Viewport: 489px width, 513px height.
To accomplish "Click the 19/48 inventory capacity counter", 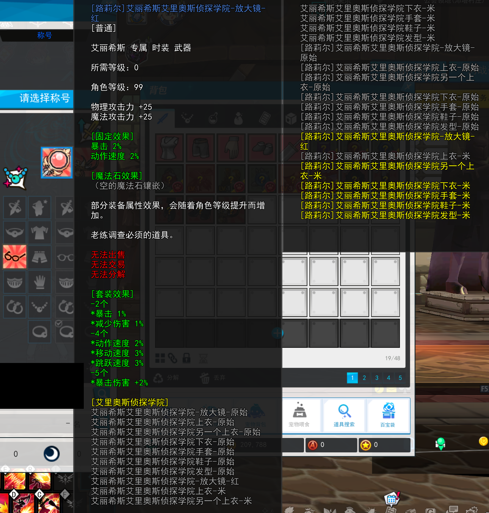I will (392, 358).
